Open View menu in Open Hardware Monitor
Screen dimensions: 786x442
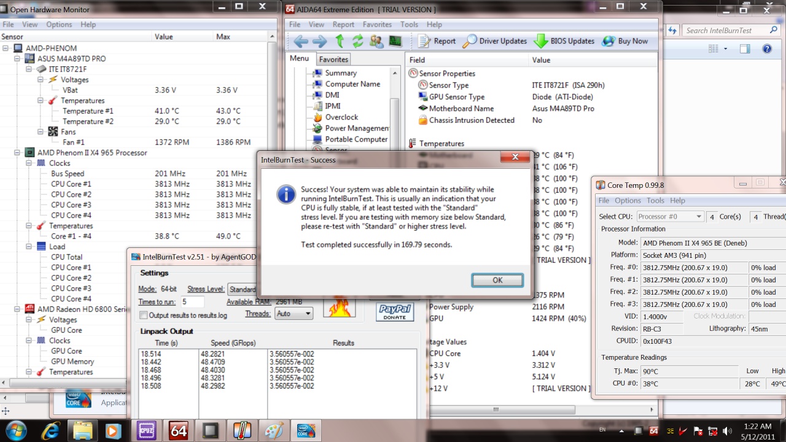click(x=30, y=25)
